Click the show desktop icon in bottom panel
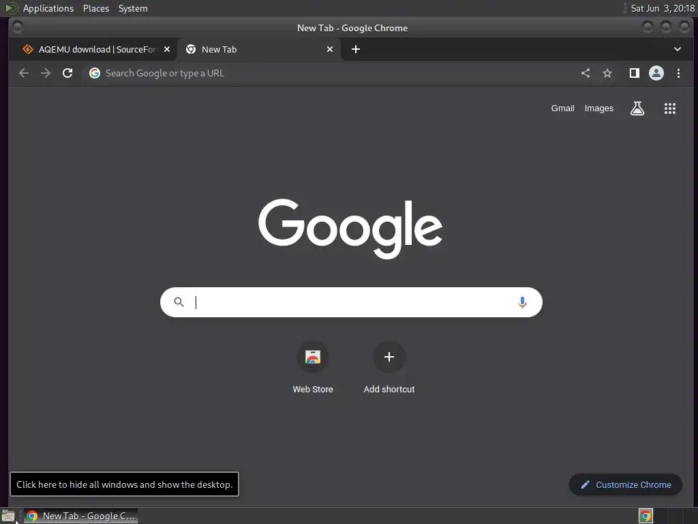 [7, 516]
